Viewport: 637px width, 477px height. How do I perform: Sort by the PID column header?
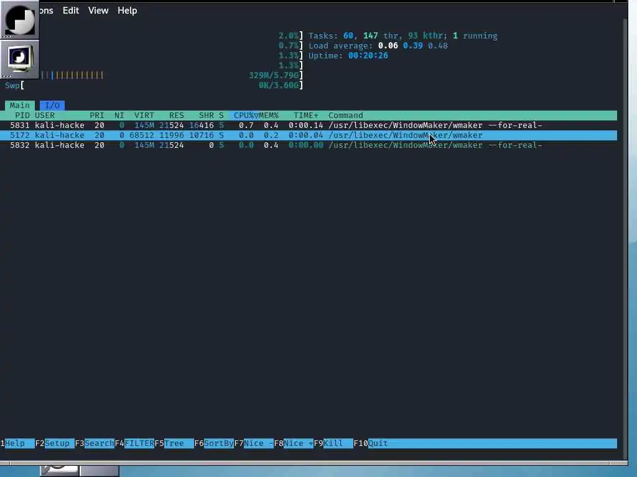coord(22,116)
